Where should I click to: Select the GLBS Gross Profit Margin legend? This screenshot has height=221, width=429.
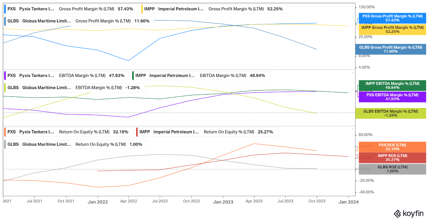coord(79,21)
